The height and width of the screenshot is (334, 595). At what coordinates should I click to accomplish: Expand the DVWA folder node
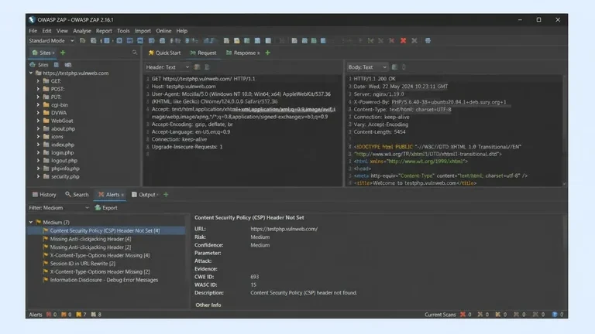point(38,113)
